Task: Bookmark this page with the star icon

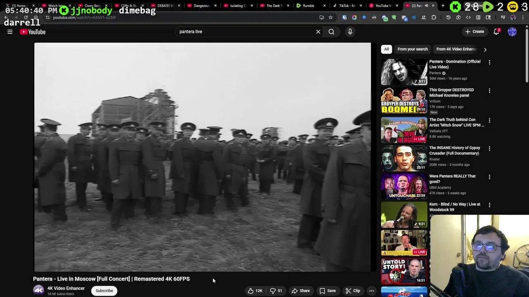Action: [331, 17]
